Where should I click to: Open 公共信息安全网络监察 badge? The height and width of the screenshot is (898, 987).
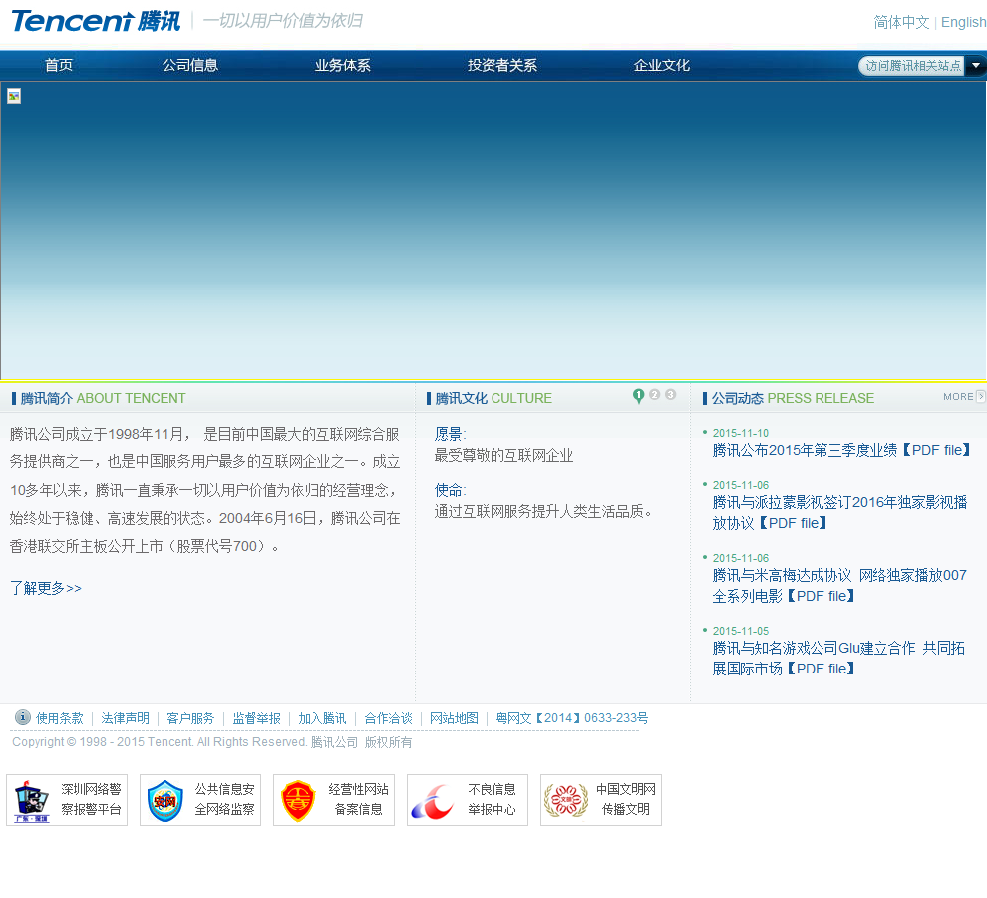click(200, 799)
